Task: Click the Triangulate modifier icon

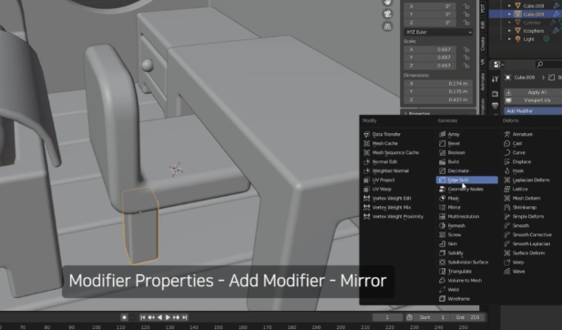Action: [443, 271]
